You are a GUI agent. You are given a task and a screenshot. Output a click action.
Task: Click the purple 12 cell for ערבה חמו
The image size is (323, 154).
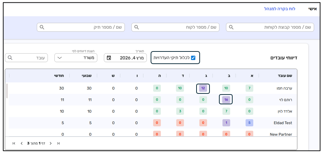coord(203,88)
